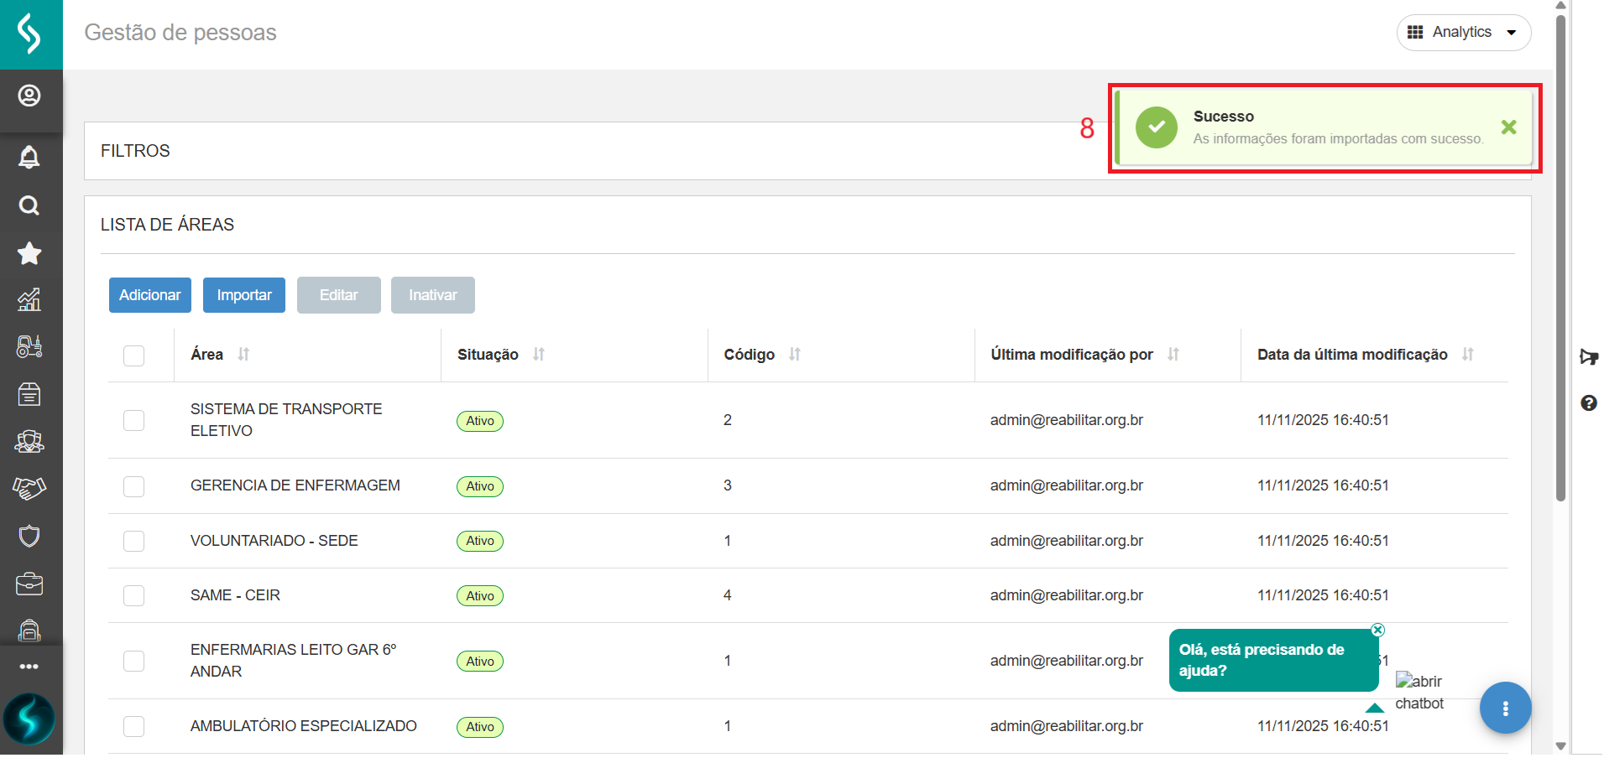Select the SAME - CEIR row checkbox
Screen dimensions: 1609x763
tap(133, 595)
